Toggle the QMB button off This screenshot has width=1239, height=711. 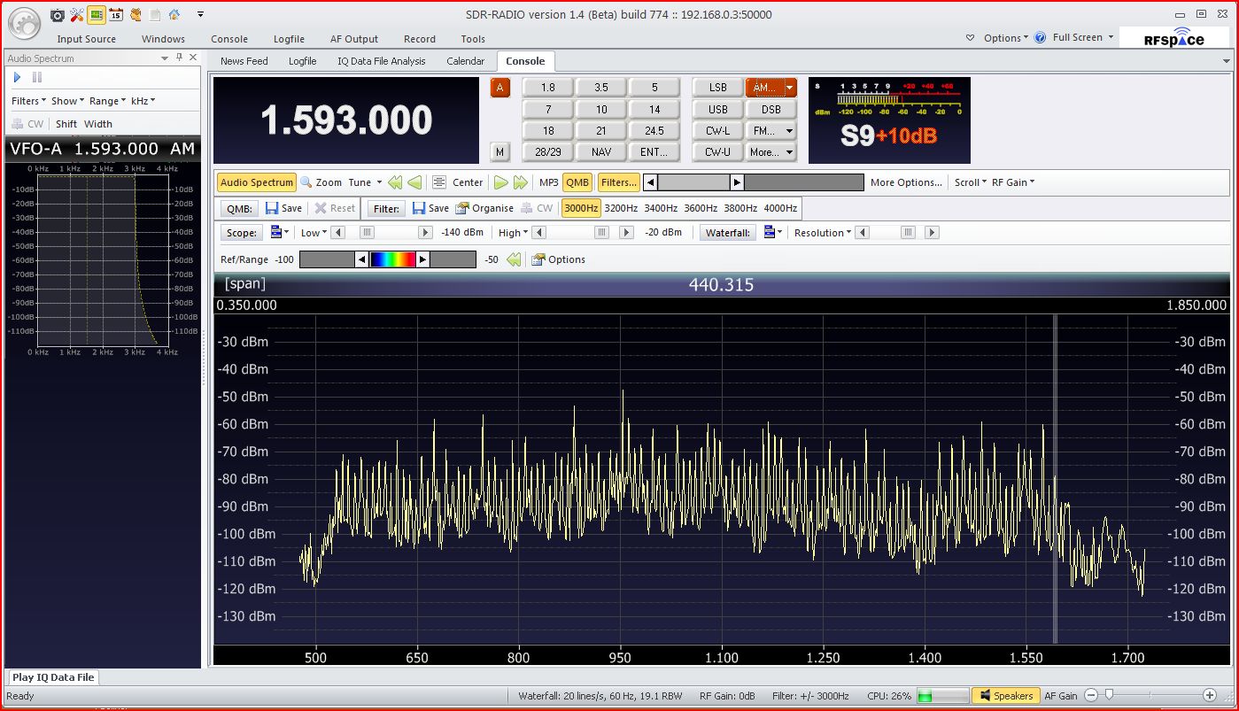577,182
